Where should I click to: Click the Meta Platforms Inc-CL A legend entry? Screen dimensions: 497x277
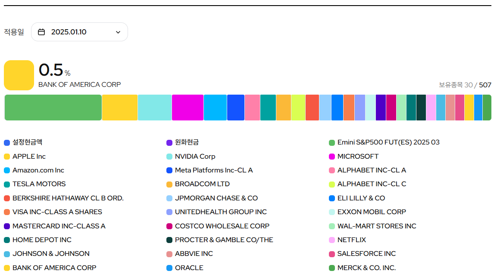[x=209, y=170]
